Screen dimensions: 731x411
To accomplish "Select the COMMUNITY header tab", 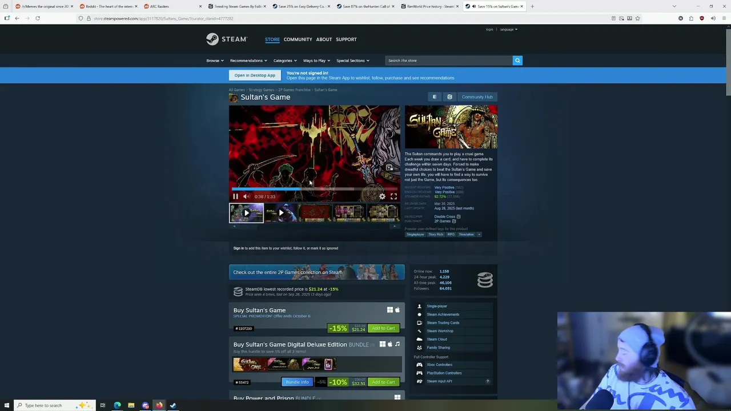I will [x=298, y=39].
